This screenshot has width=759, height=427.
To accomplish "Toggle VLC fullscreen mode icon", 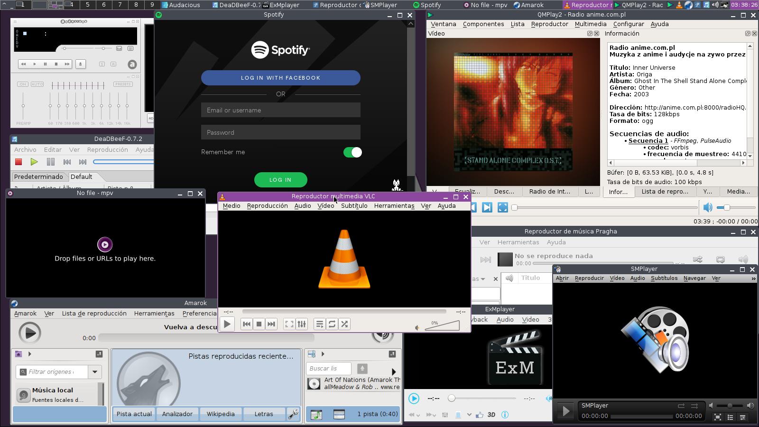I will point(289,324).
